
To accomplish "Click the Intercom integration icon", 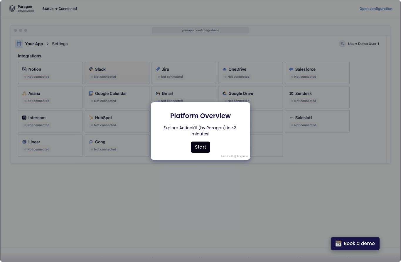I will click(24, 118).
